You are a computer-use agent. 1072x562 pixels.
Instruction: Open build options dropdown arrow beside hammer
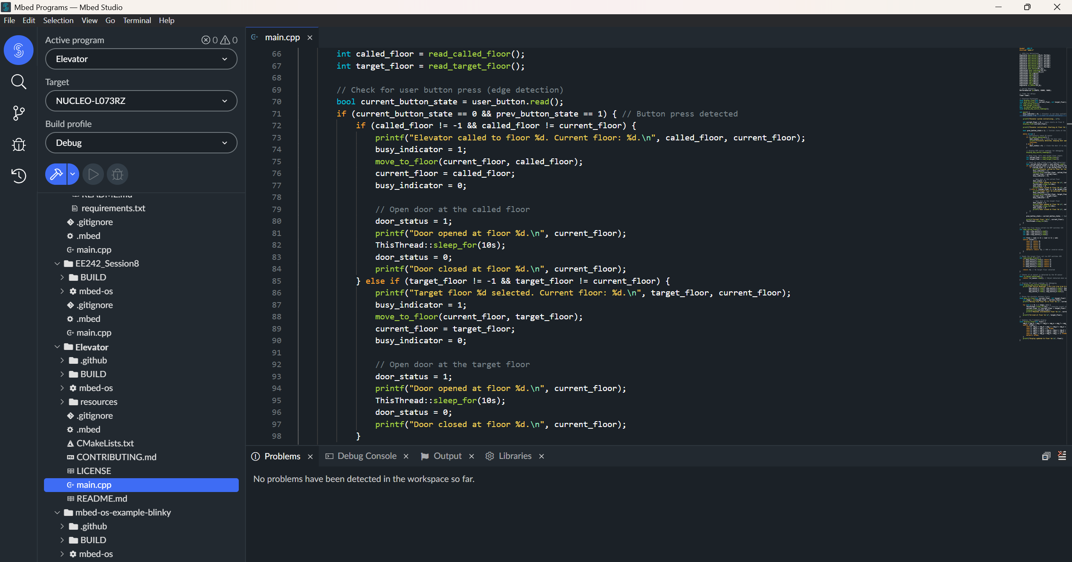(73, 174)
